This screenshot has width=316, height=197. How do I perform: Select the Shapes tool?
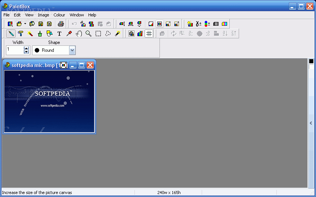coord(50,34)
